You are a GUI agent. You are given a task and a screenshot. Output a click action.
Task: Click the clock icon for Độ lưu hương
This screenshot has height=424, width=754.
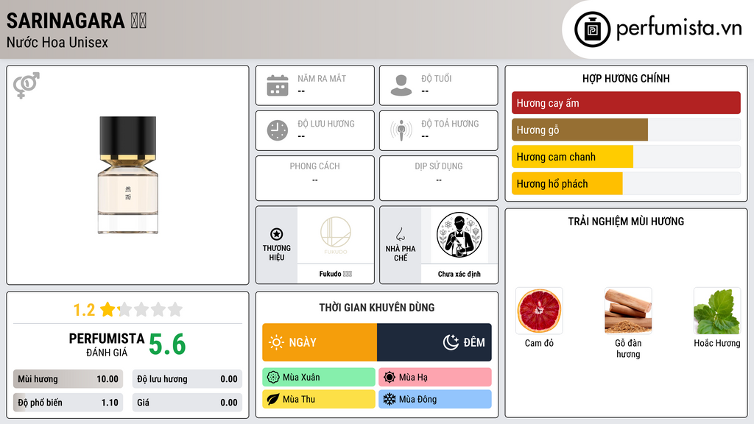[x=278, y=130]
